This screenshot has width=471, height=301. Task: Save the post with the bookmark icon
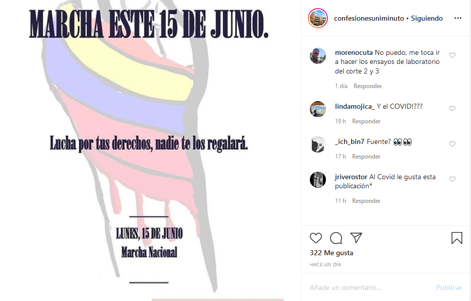pyautogui.click(x=456, y=238)
